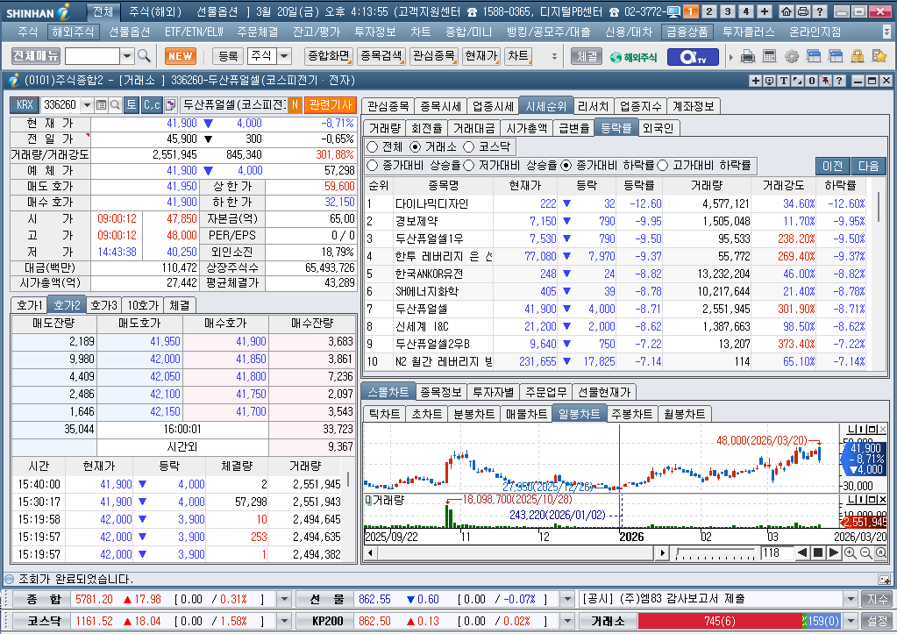This screenshot has width=897, height=634.
Task: Click the 이전 previous page button
Action: tap(833, 166)
